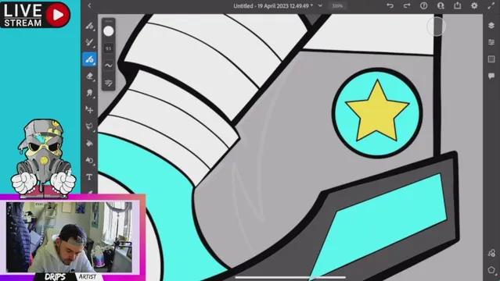Select the Type tool
This screenshot has width=500, height=281.
tap(89, 177)
